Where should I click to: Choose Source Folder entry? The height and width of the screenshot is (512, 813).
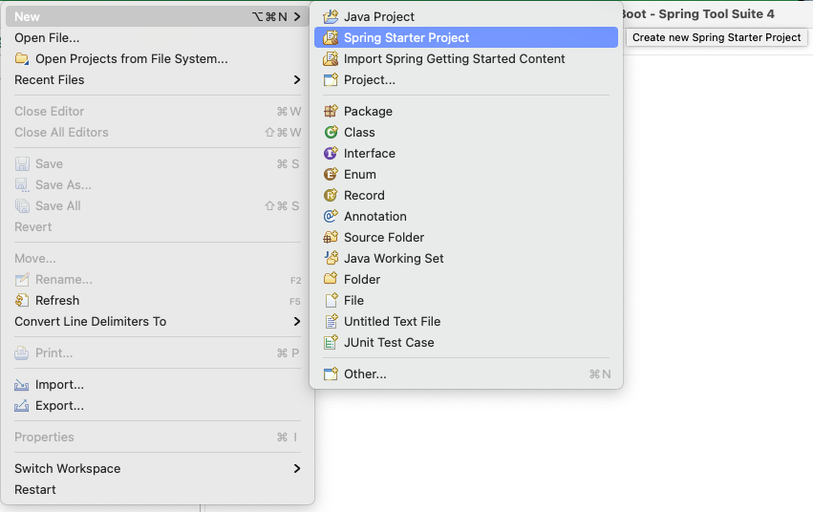click(x=466, y=237)
